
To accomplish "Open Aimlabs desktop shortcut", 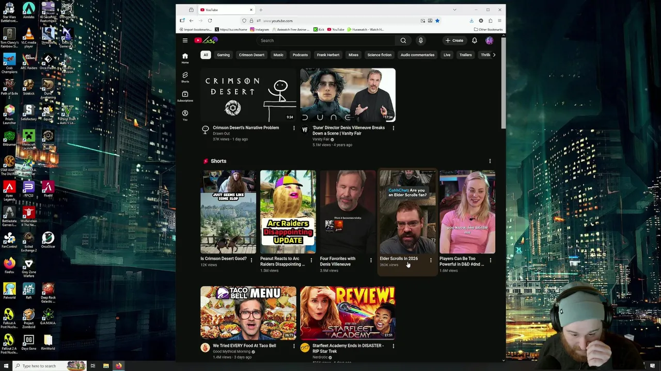I will click(x=29, y=11).
